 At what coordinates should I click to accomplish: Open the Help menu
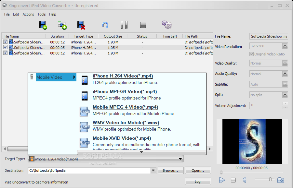pyautogui.click(x=52, y=14)
